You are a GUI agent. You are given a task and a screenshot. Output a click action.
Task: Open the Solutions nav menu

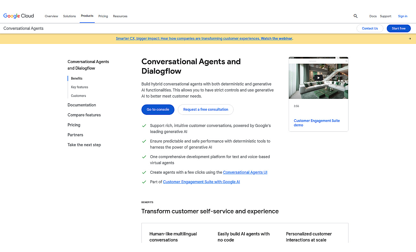(x=69, y=16)
